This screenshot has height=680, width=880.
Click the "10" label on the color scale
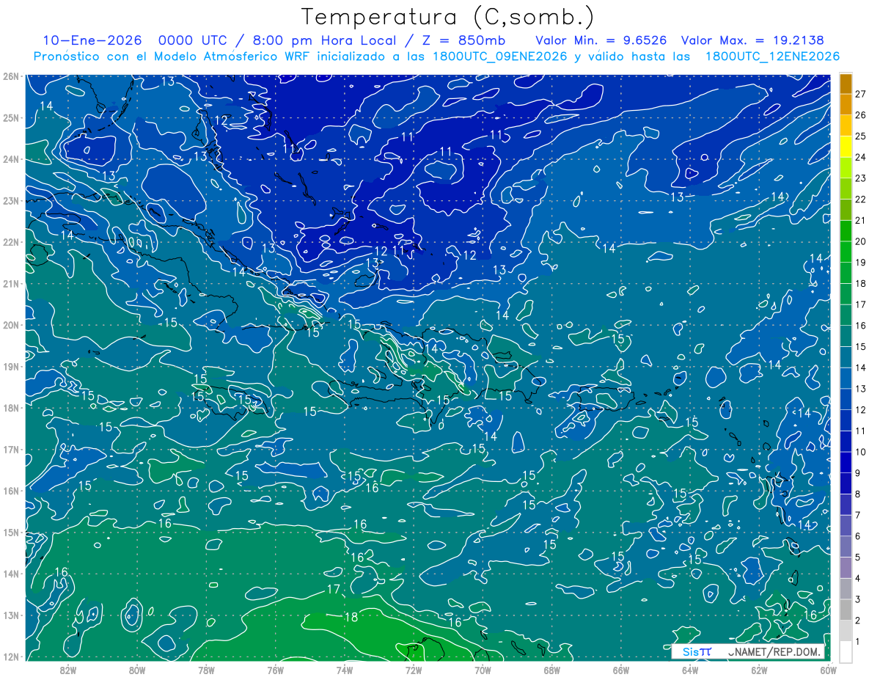click(860, 452)
